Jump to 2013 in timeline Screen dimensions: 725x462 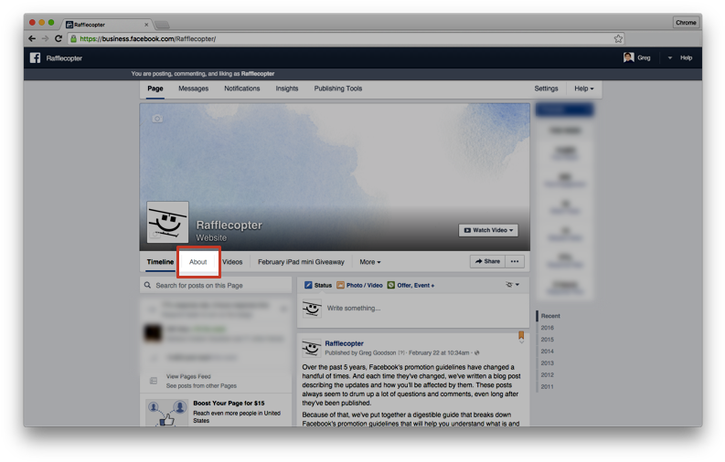click(x=547, y=363)
